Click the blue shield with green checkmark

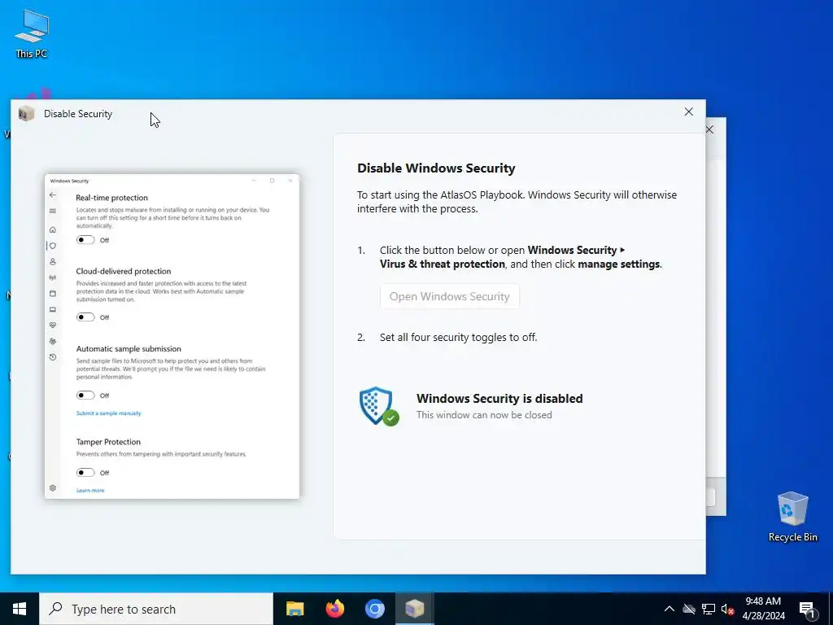click(379, 406)
